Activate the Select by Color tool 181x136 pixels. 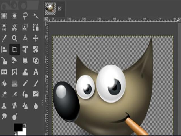pyautogui.click(x=4, y=27)
